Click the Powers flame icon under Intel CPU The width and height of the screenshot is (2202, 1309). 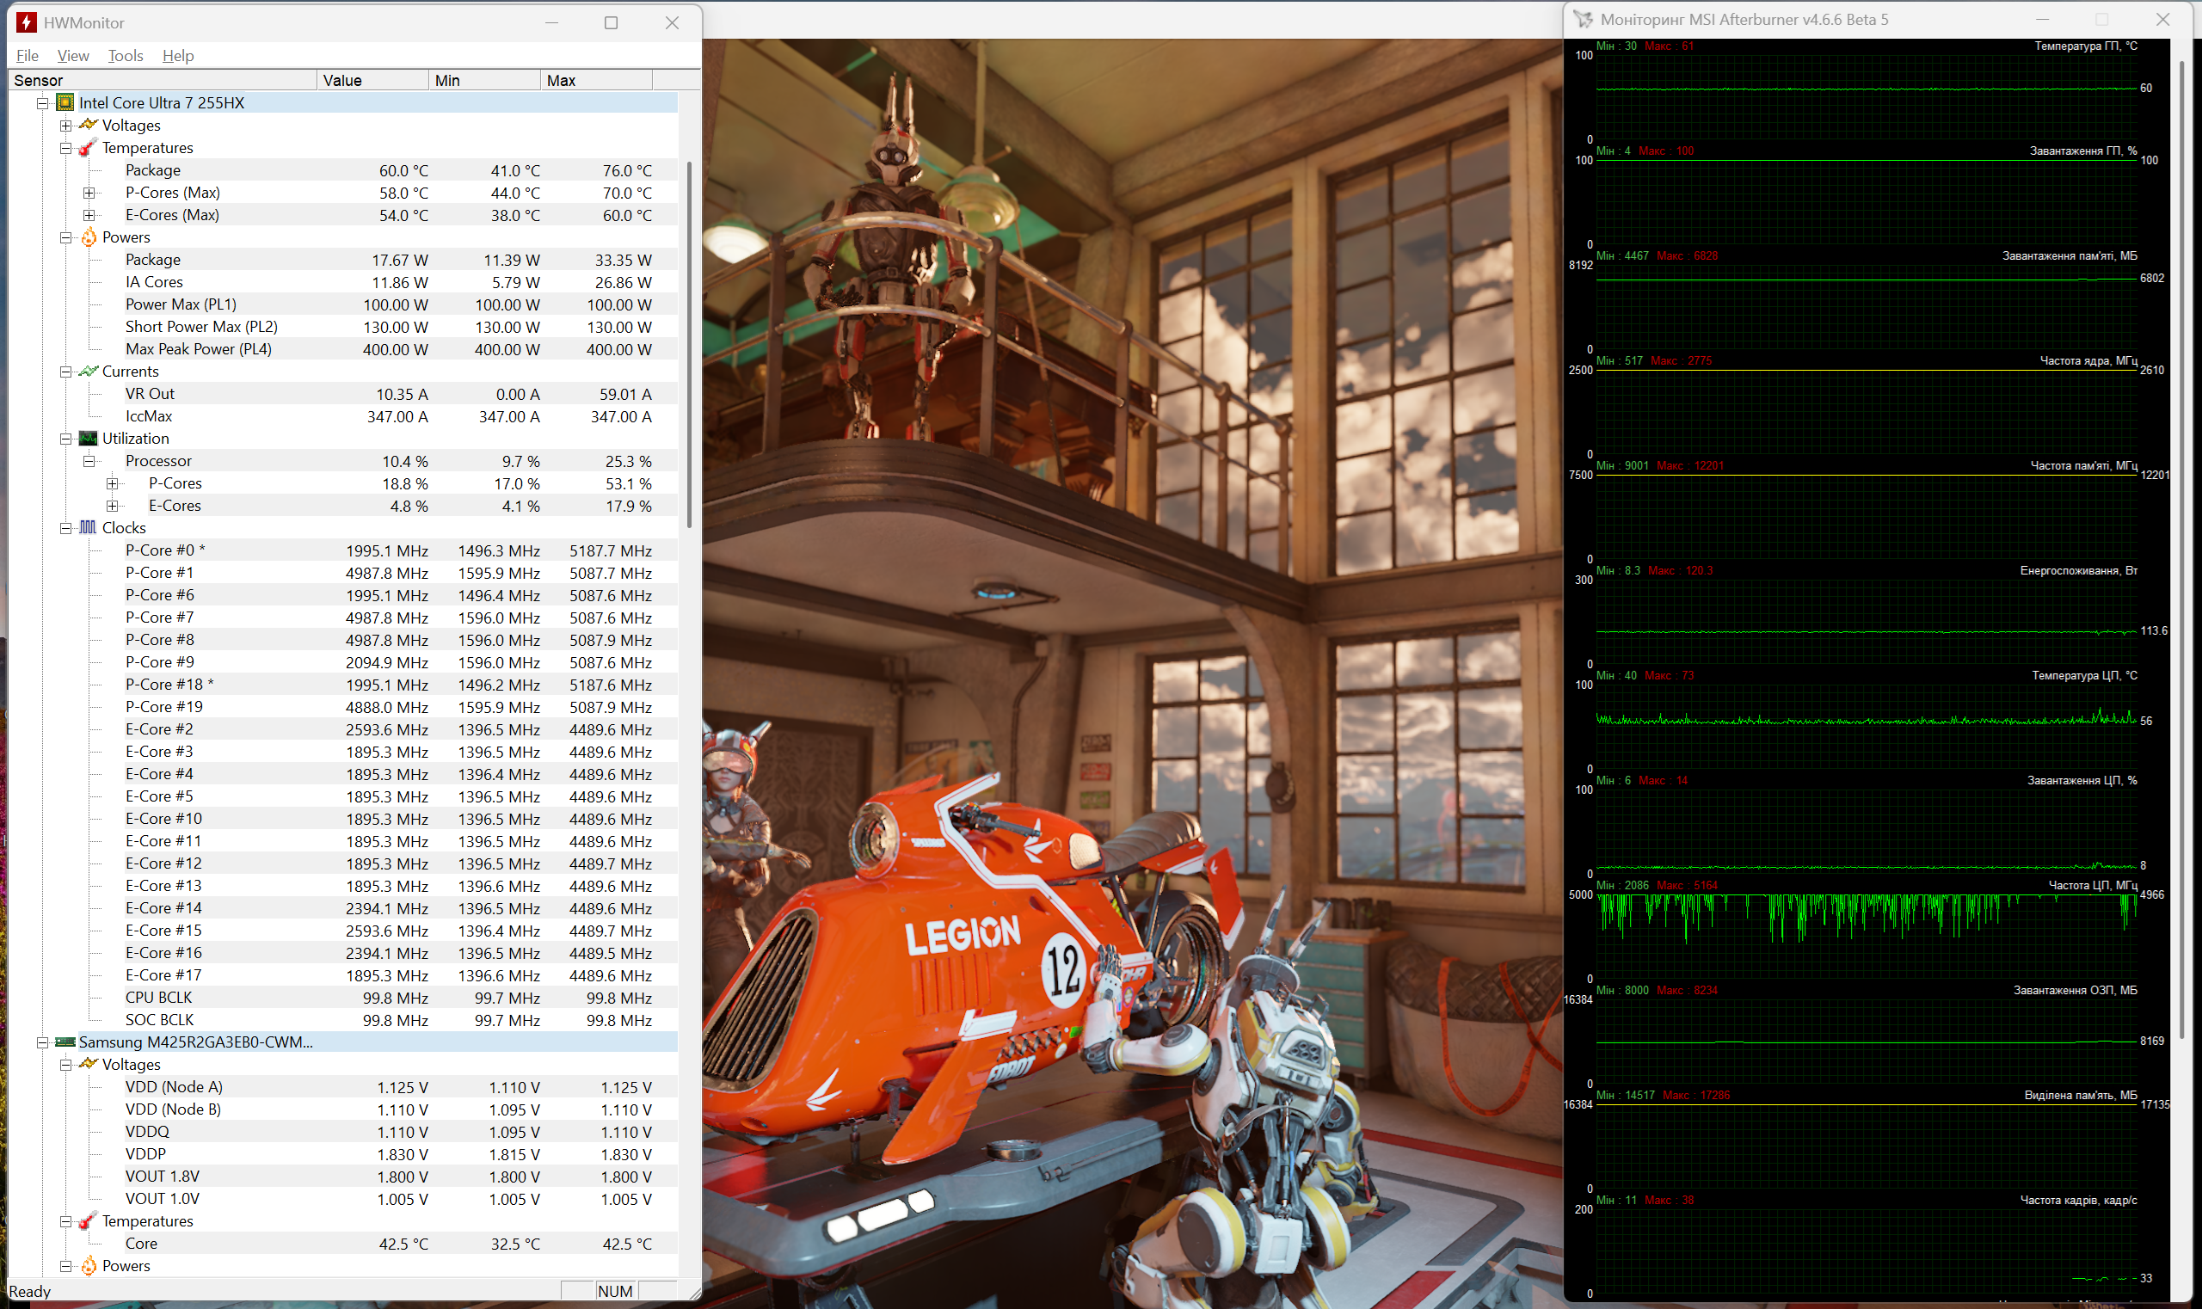point(89,237)
